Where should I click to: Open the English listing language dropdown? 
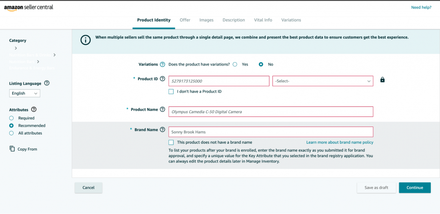coord(25,93)
